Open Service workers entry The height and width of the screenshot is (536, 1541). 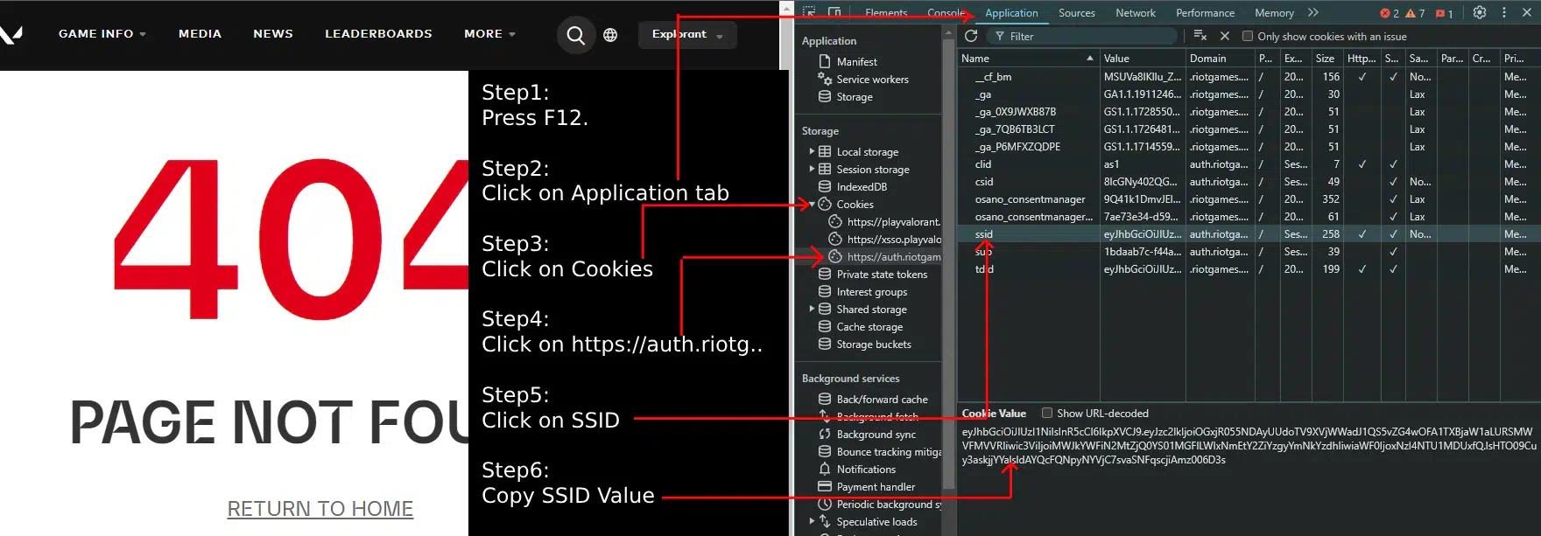click(x=872, y=80)
